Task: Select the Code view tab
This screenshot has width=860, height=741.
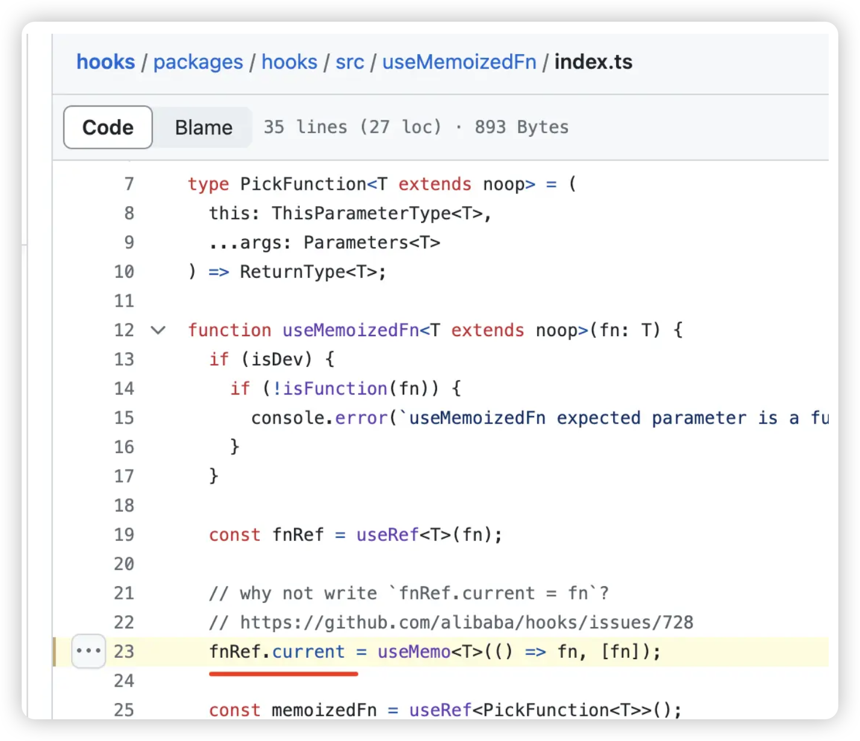Action: [108, 128]
